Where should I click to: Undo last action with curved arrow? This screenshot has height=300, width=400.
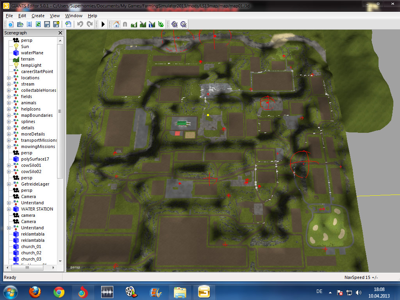click(80, 25)
